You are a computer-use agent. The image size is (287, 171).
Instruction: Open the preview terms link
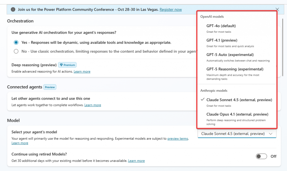click(177, 139)
